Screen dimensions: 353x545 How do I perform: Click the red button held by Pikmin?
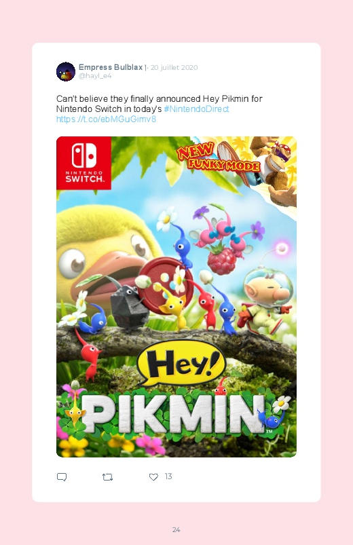(x=164, y=281)
